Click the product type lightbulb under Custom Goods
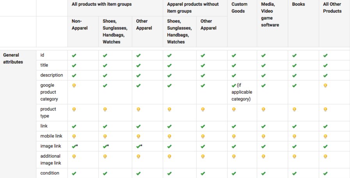This screenshot has width=350, height=178. click(x=234, y=110)
